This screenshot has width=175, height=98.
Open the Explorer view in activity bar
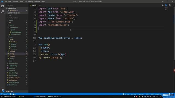[x=2, y=6]
